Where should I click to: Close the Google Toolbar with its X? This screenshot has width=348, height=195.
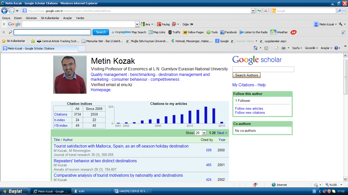[4, 24]
